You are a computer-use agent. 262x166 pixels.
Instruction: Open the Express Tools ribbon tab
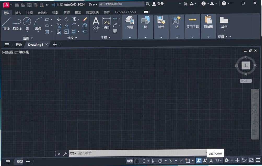[125, 12]
